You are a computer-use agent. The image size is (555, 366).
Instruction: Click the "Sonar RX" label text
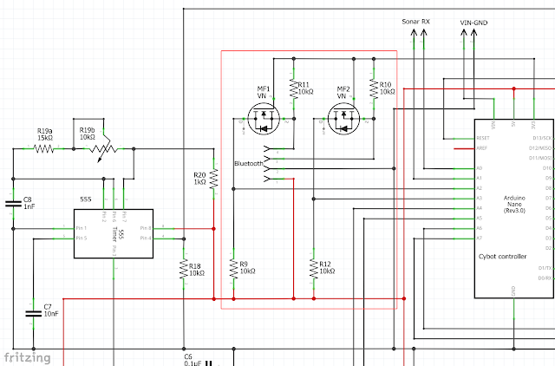pyautogui.click(x=416, y=22)
